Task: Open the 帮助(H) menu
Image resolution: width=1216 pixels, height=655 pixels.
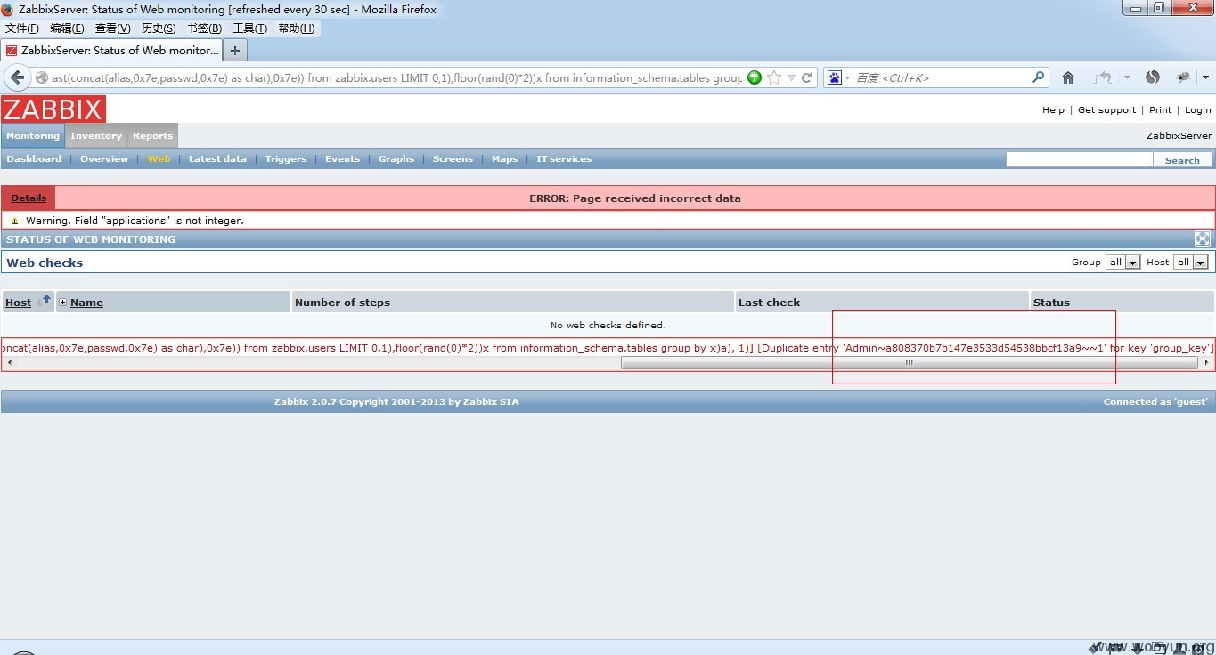Action: point(297,28)
